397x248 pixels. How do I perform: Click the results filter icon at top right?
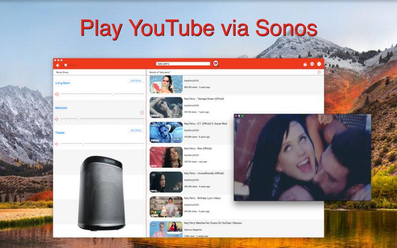(319, 72)
